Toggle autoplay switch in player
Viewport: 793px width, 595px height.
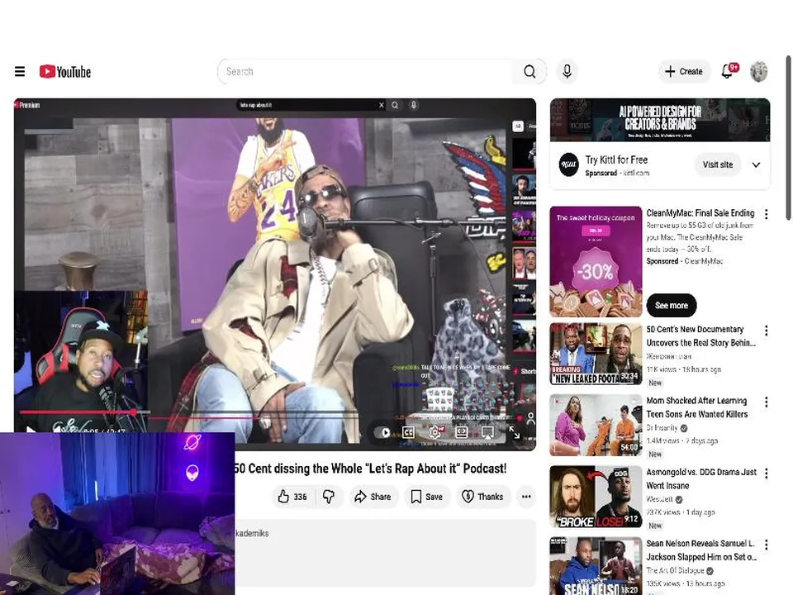pyautogui.click(x=382, y=432)
